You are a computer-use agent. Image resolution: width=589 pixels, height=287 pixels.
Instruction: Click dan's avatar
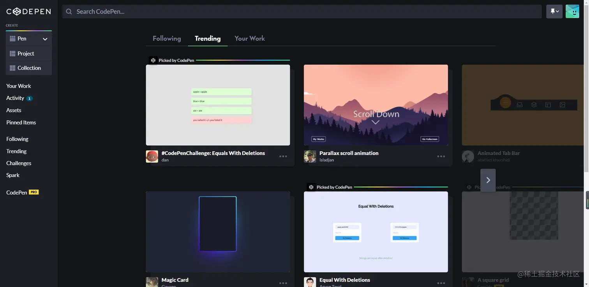[x=152, y=156]
